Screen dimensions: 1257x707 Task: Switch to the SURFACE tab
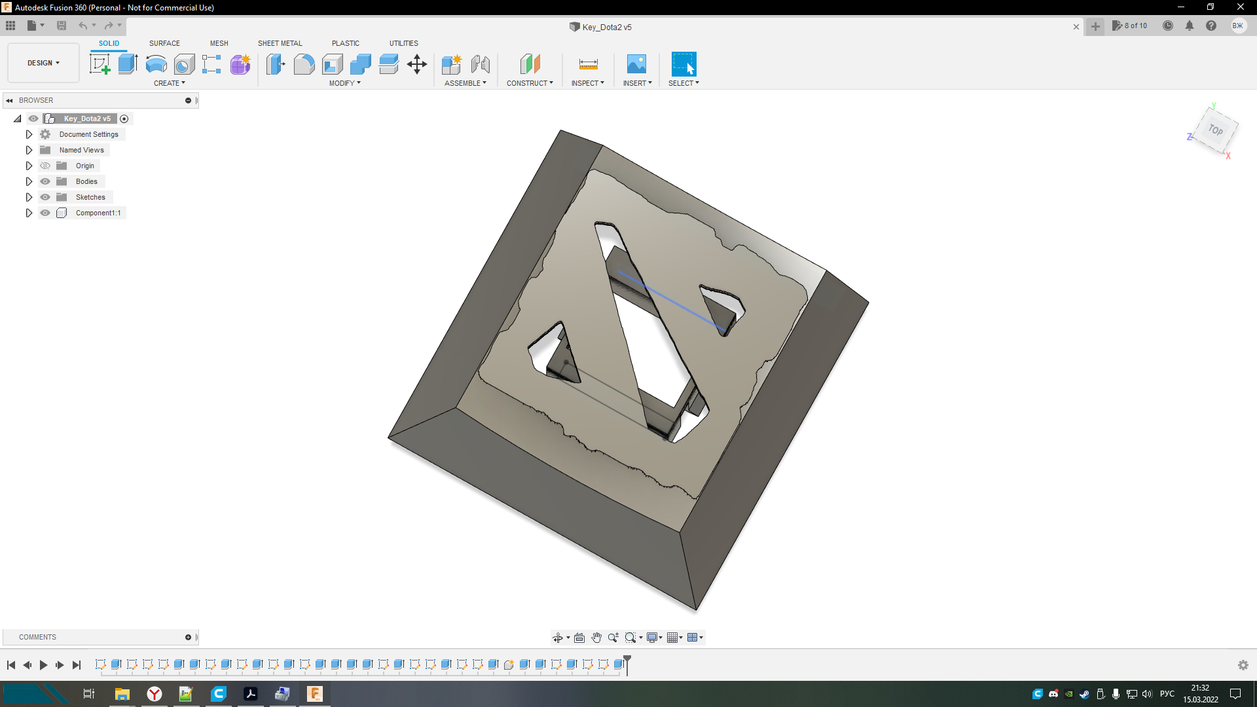(164, 43)
